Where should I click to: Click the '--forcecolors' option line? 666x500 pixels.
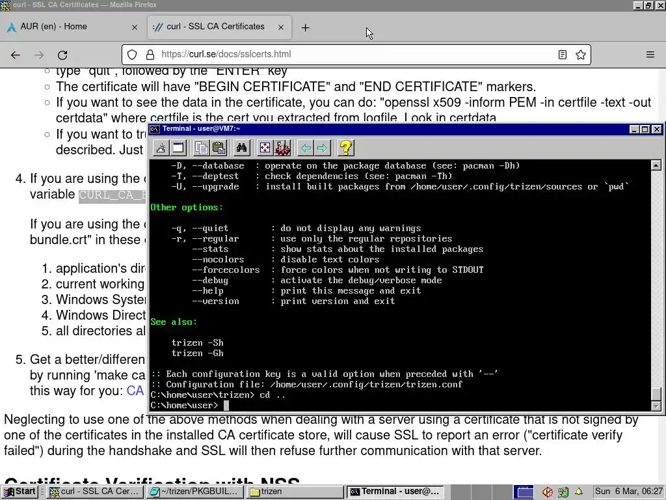338,270
